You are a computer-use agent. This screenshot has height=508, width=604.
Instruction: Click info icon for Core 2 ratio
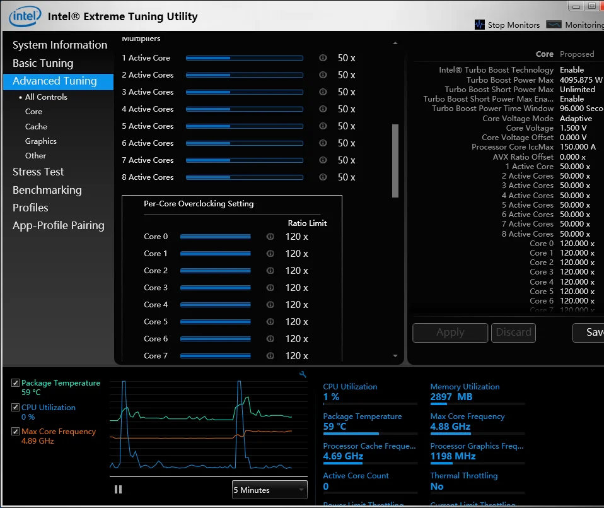270,271
